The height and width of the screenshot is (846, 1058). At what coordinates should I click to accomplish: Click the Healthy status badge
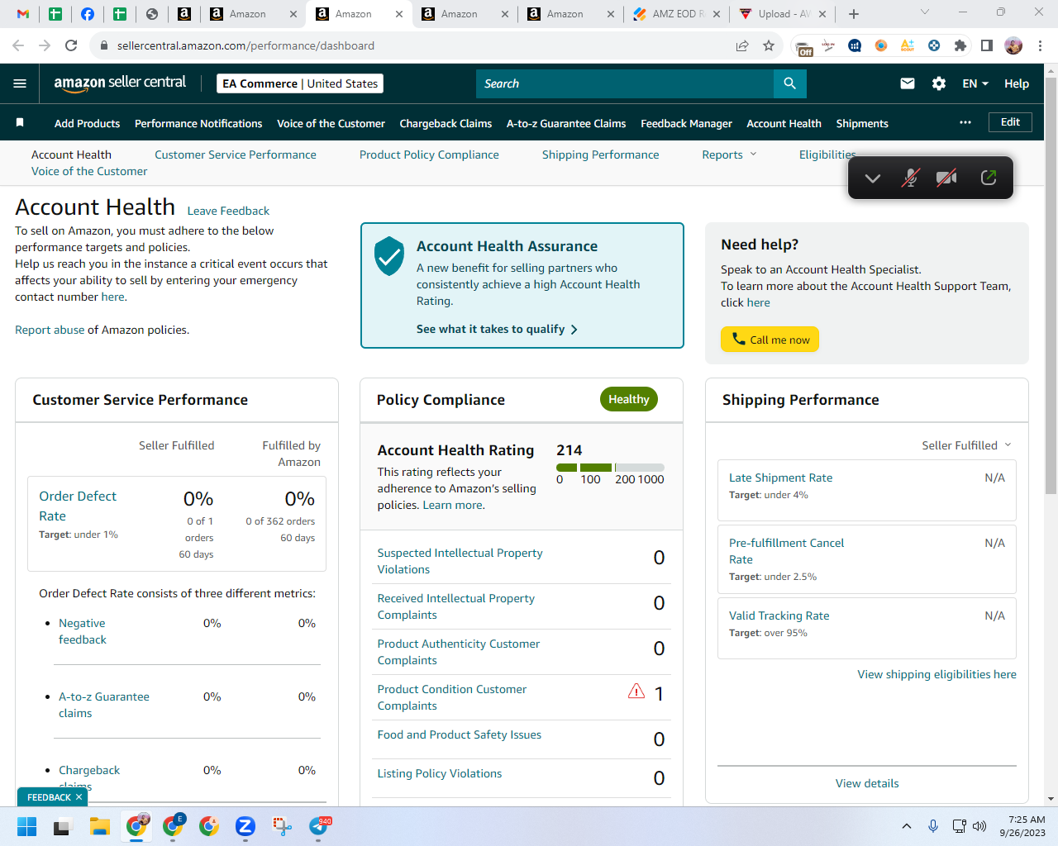pos(629,399)
